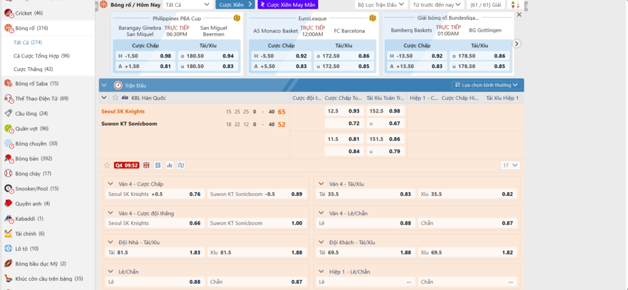This screenshot has height=290, width=628.
Task: Select Cá Cược Tổng Hợp submenu item
Action: (41, 56)
